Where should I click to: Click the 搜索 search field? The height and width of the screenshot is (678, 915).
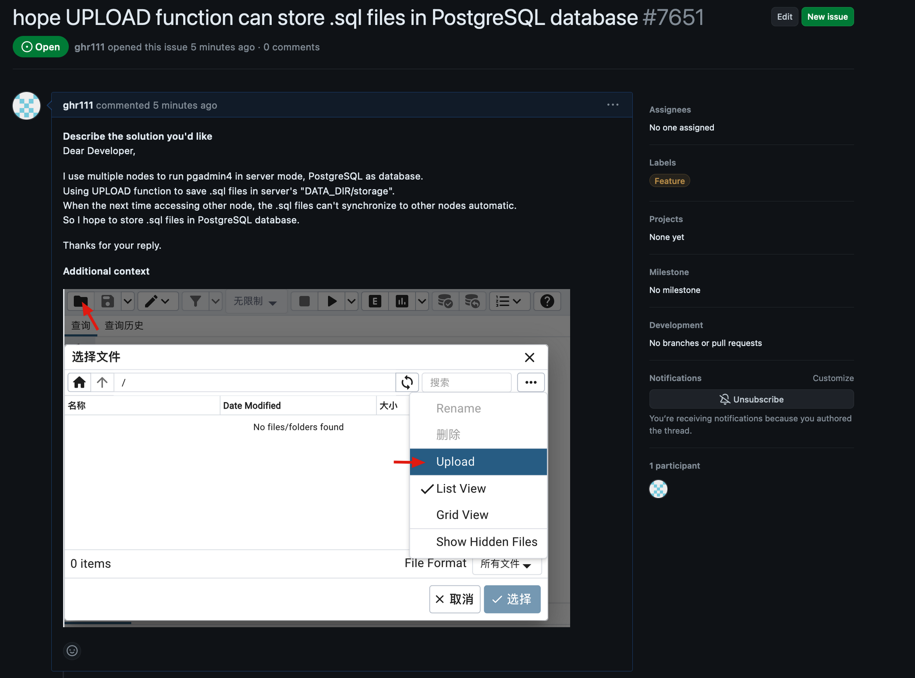(466, 382)
